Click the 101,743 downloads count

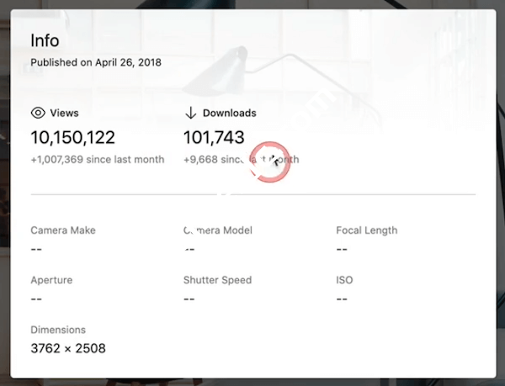214,138
